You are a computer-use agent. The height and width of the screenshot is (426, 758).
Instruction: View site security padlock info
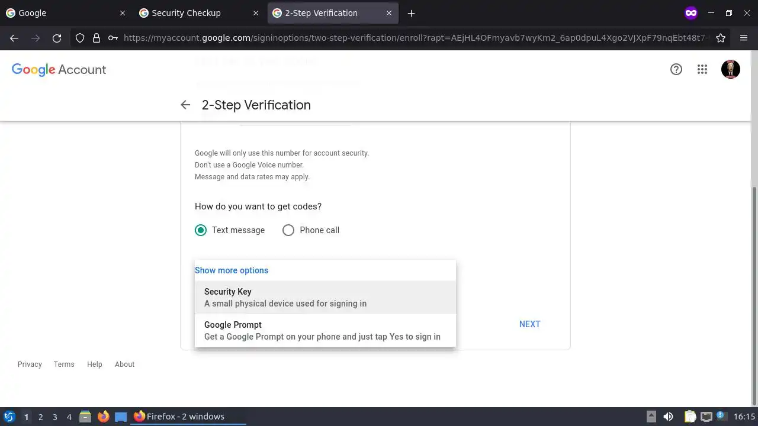[x=97, y=38]
